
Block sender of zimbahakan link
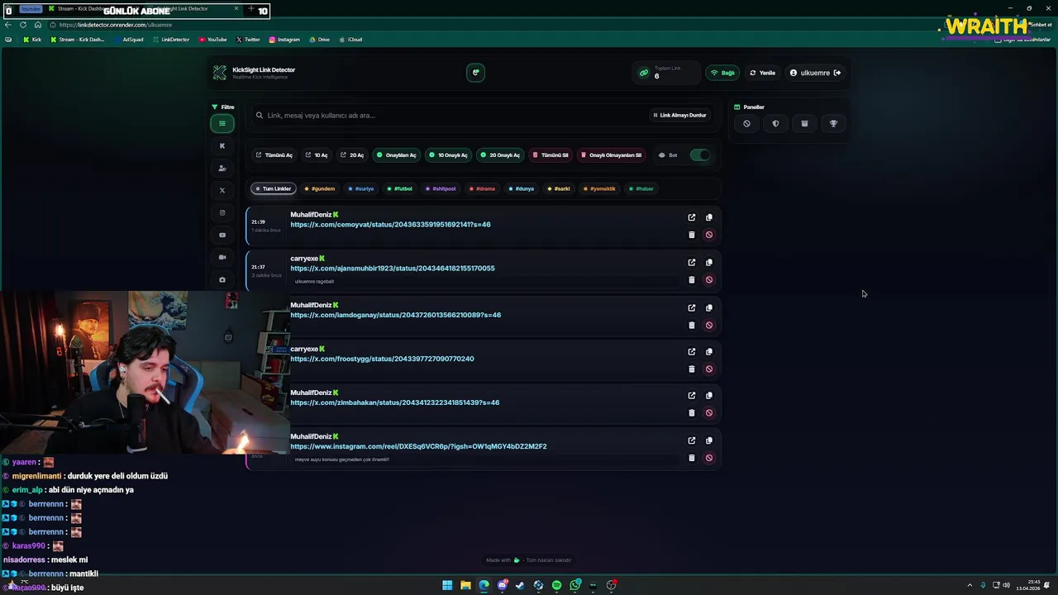click(x=708, y=412)
